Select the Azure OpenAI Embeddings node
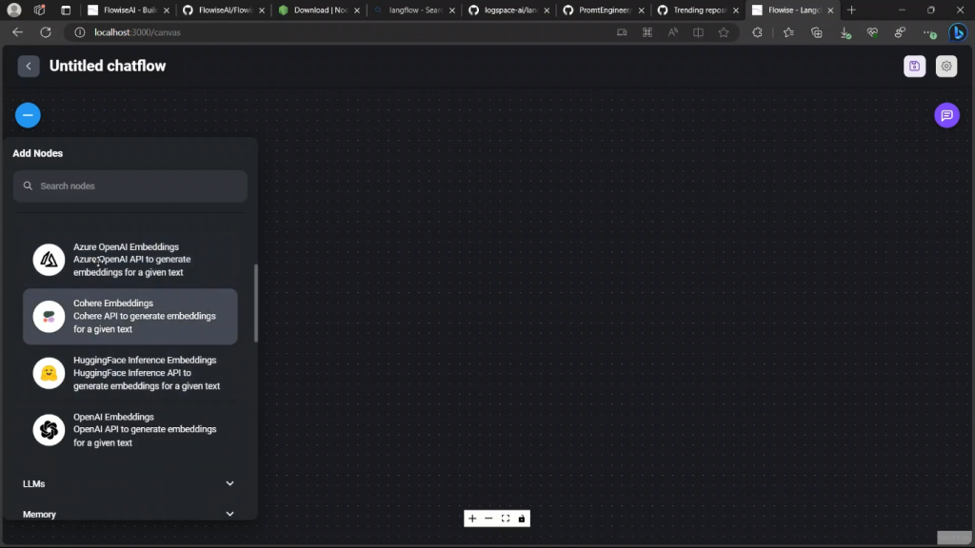 [x=129, y=260]
